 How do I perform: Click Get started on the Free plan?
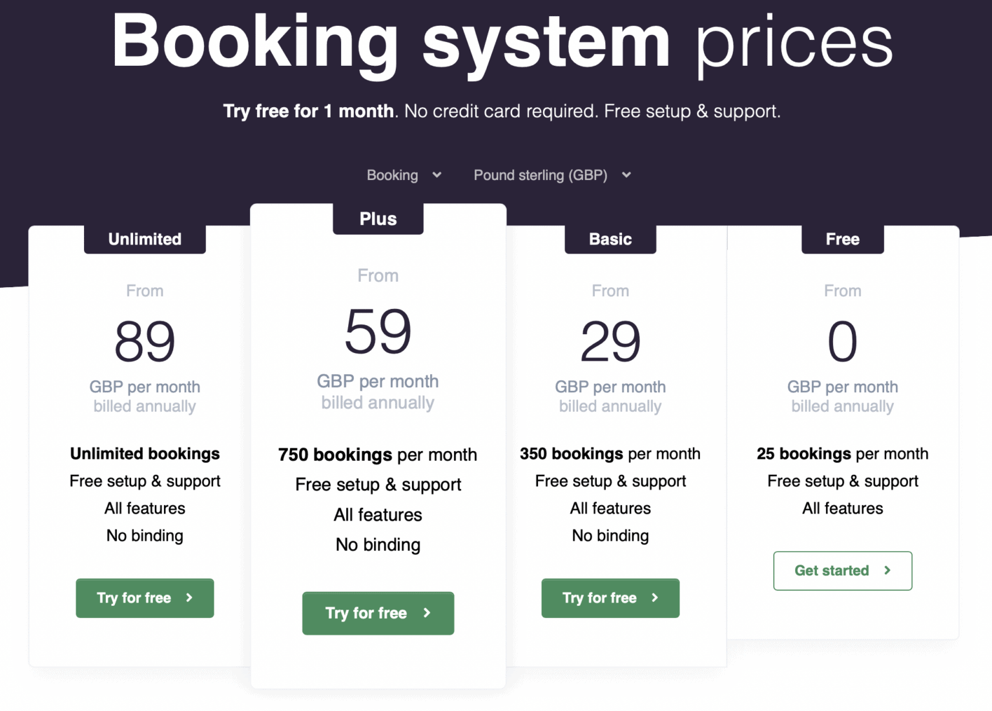click(x=842, y=571)
